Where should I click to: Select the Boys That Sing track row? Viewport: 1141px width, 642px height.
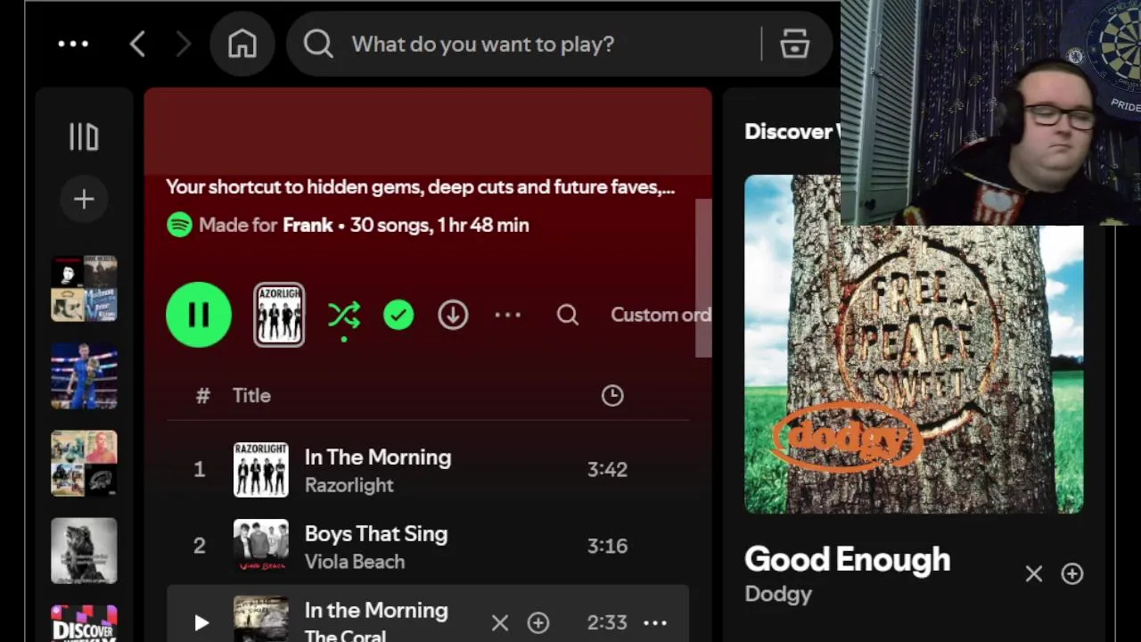point(428,546)
